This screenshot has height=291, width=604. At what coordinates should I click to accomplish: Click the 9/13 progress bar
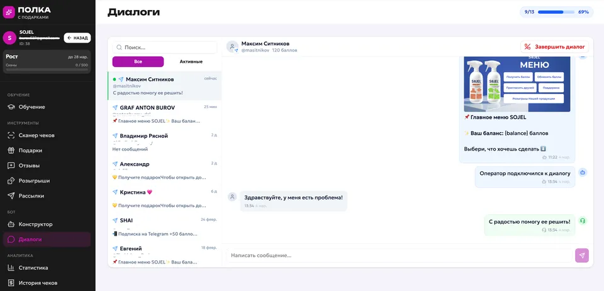tap(556, 12)
